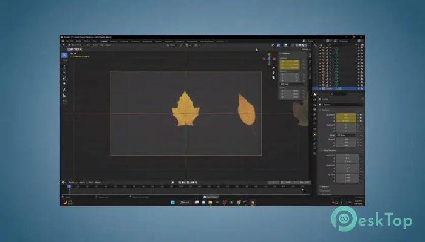Open the timeline Playback menu

click(x=72, y=183)
